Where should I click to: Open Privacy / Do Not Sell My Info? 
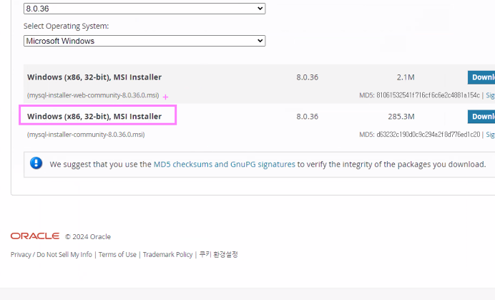[x=51, y=254]
